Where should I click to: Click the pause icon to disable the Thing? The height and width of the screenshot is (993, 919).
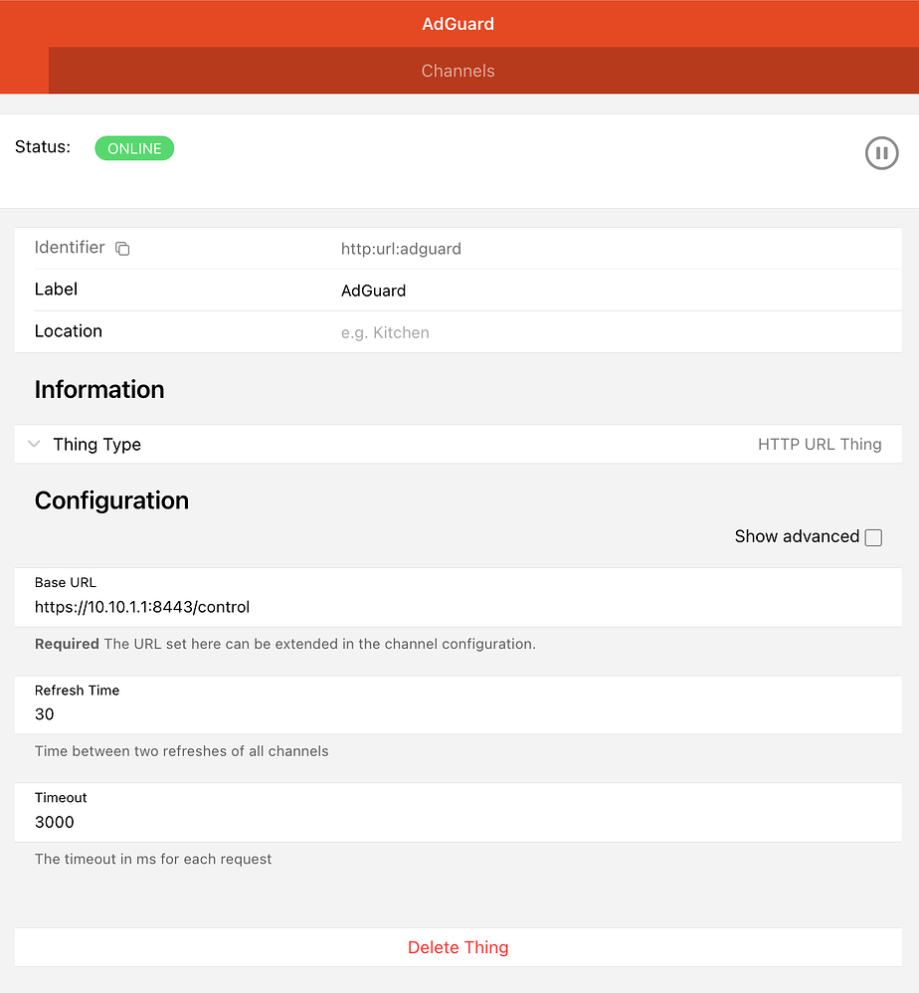pos(881,153)
